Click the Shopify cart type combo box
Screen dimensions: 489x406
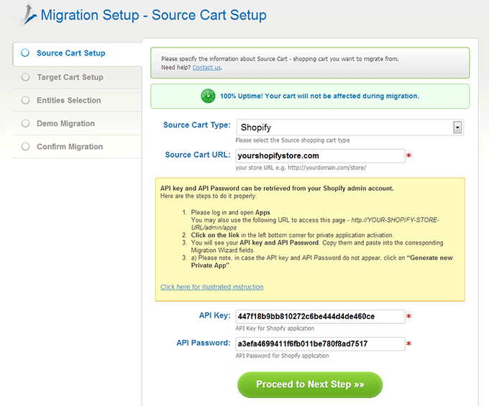[x=350, y=127]
